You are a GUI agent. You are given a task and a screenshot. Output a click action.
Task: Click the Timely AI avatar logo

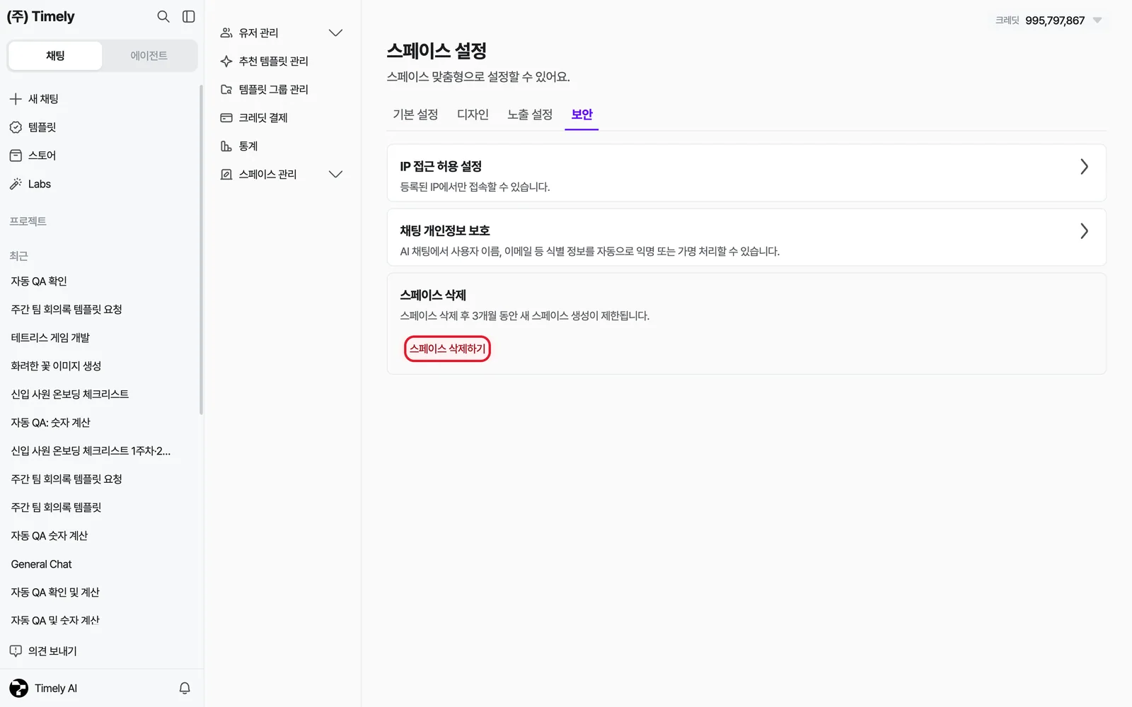coord(19,688)
